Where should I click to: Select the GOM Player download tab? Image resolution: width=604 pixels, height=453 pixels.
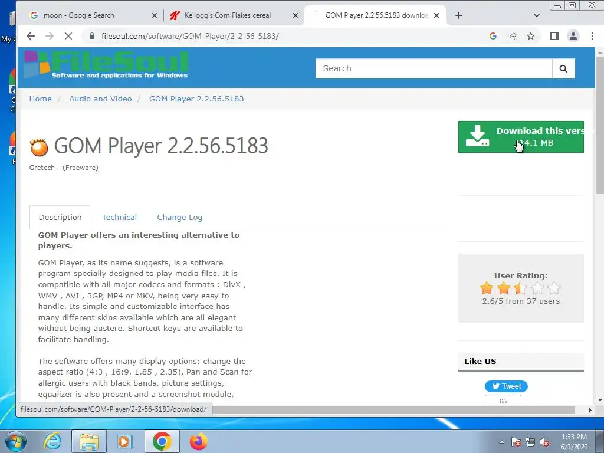[x=376, y=15]
